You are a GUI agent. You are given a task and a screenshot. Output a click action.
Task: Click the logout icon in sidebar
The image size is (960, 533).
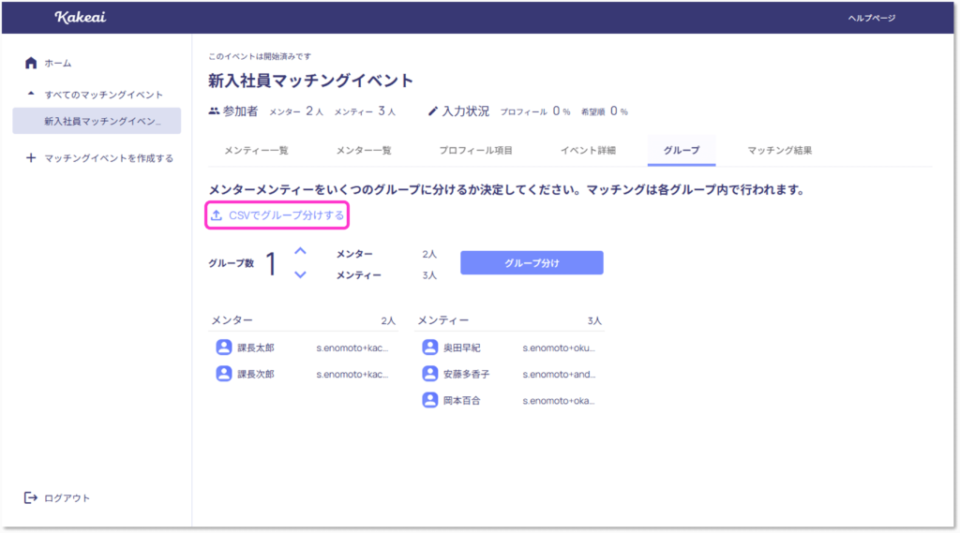pyautogui.click(x=31, y=497)
